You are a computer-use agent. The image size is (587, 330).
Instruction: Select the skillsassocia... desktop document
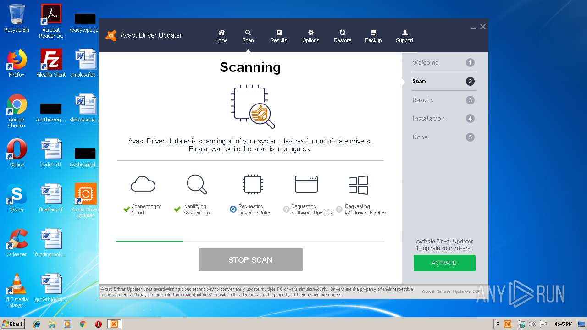point(85,108)
